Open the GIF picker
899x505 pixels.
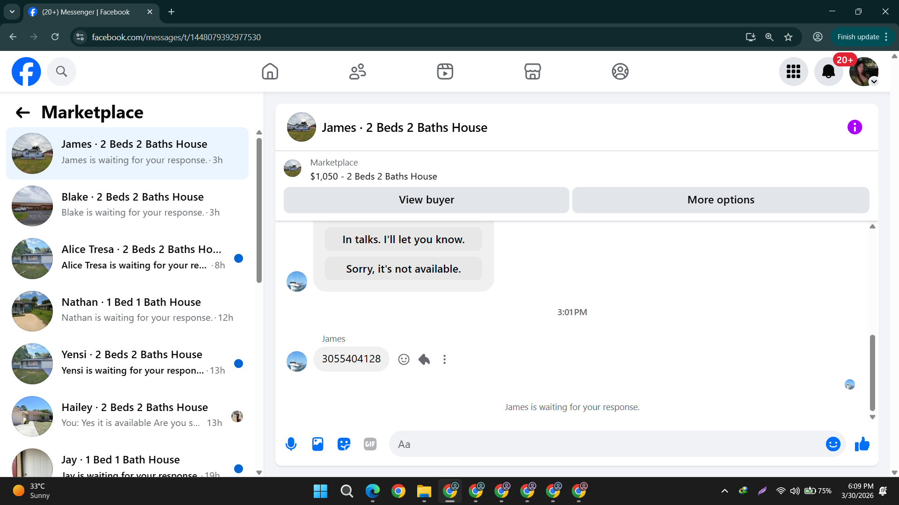pyautogui.click(x=370, y=444)
